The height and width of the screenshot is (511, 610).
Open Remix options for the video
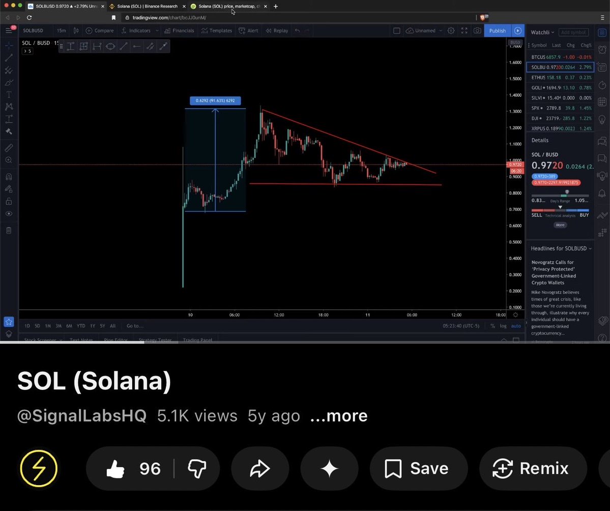click(x=533, y=468)
